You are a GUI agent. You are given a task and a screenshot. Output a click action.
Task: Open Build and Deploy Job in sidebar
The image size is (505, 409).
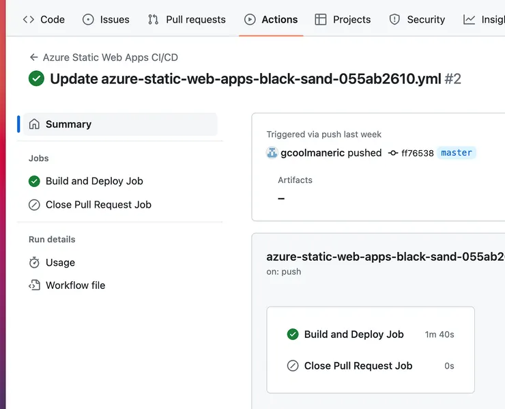[x=94, y=181]
